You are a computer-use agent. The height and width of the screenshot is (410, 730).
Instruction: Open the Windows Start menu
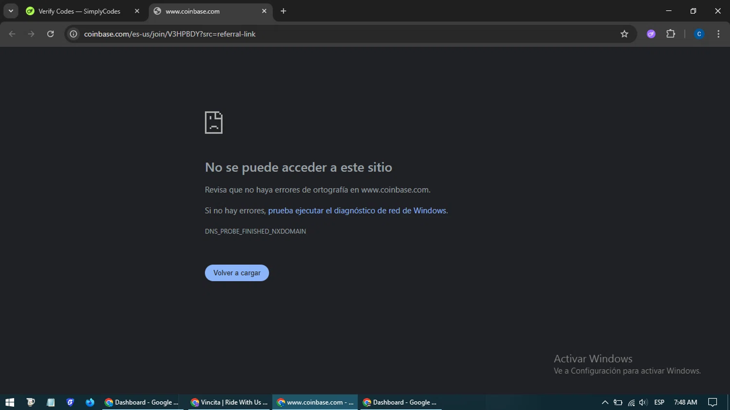point(10,402)
